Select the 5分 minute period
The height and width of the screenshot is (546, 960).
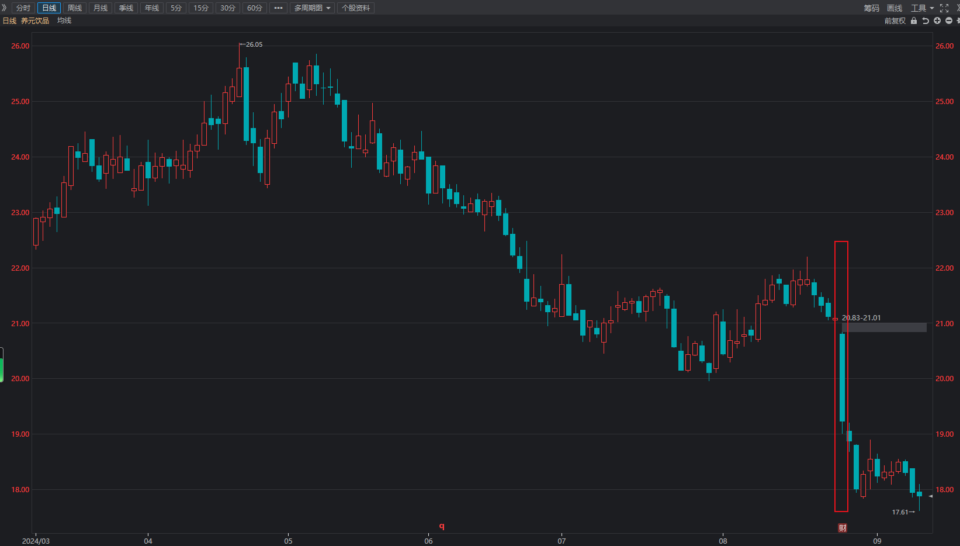click(176, 8)
